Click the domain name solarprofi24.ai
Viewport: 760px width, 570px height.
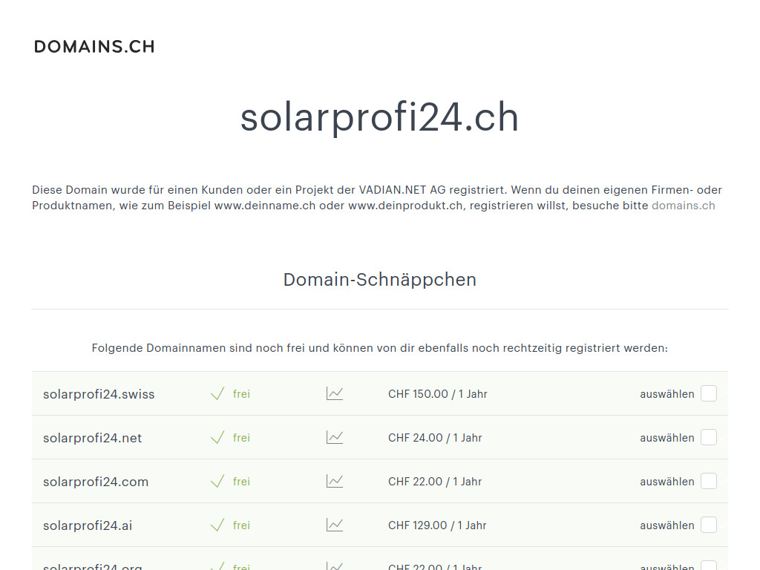pyautogui.click(x=88, y=525)
